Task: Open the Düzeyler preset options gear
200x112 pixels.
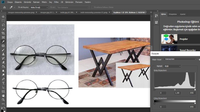Action: pos(199,60)
